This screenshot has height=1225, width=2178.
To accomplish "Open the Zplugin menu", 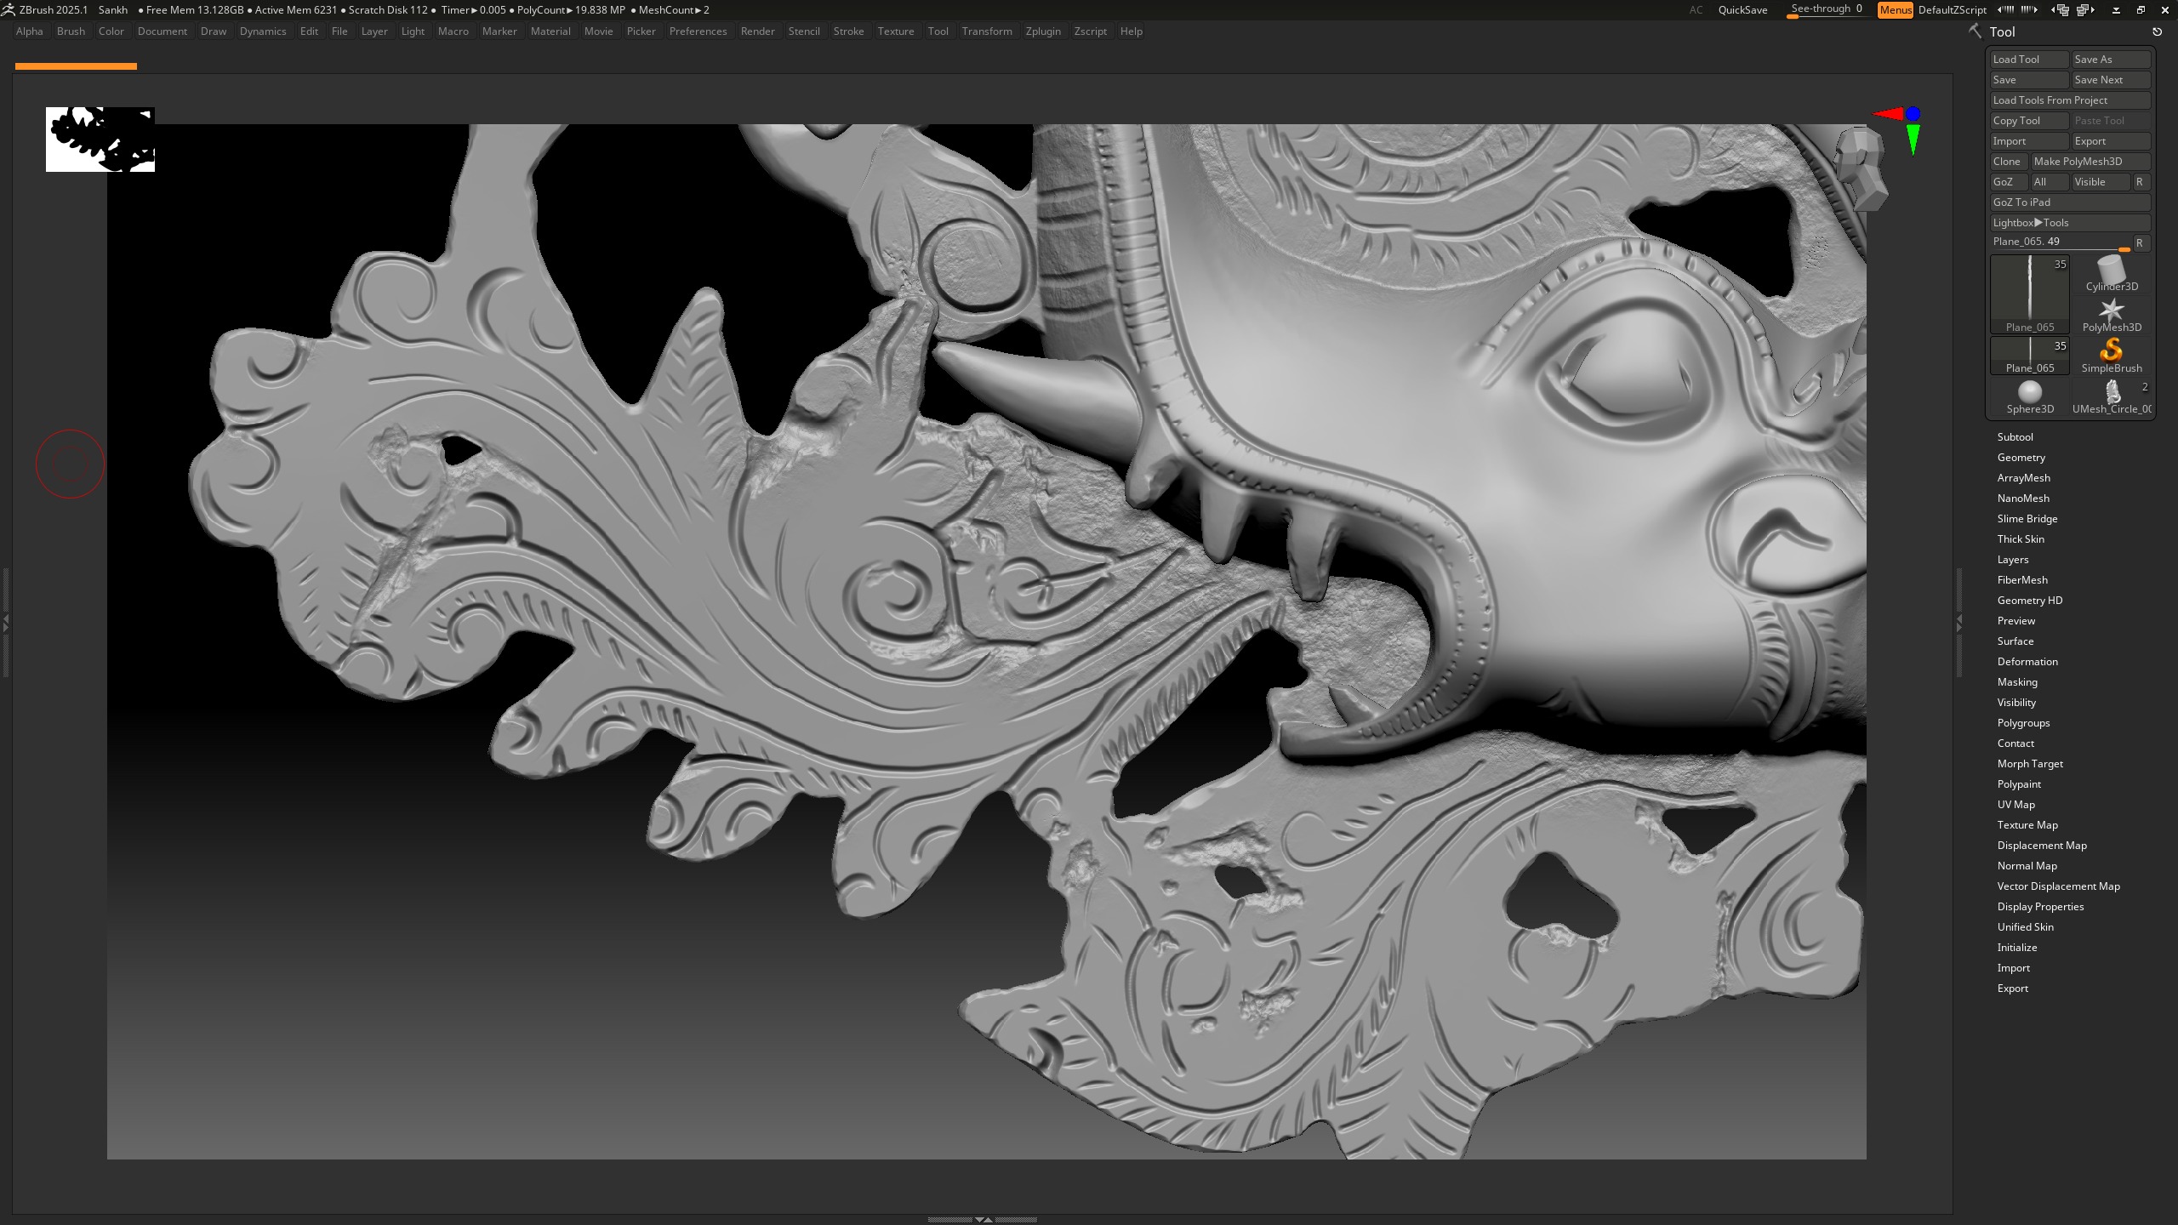I will (1043, 31).
